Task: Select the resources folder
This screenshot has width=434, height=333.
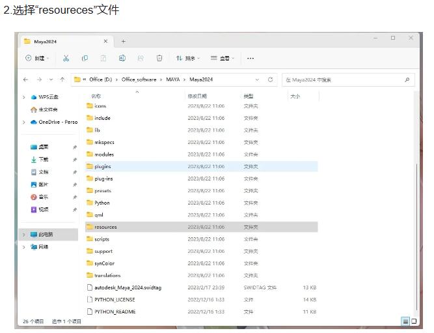Action: click(x=105, y=227)
